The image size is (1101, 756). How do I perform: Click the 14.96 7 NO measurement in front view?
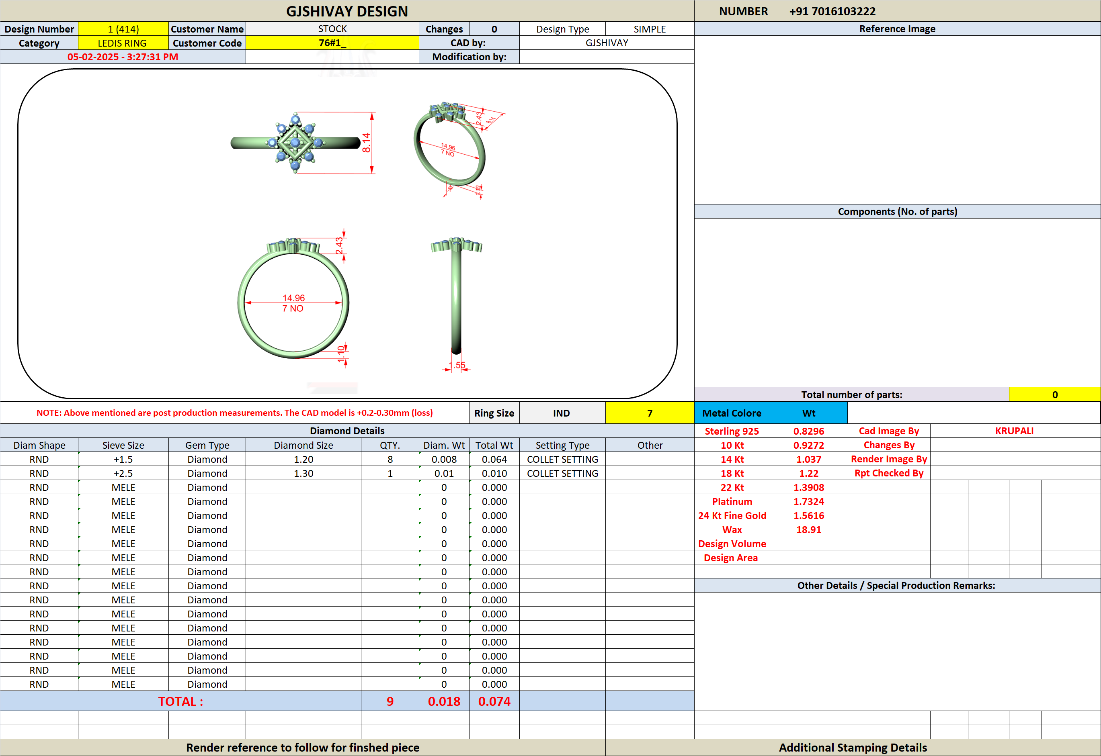click(293, 303)
